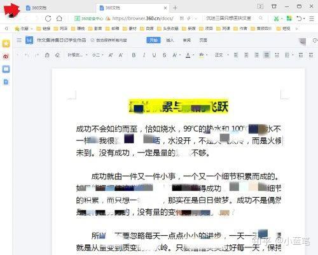This screenshot has width=318, height=255.
Task: Click the blue document sidebar icon
Action: tap(6, 82)
